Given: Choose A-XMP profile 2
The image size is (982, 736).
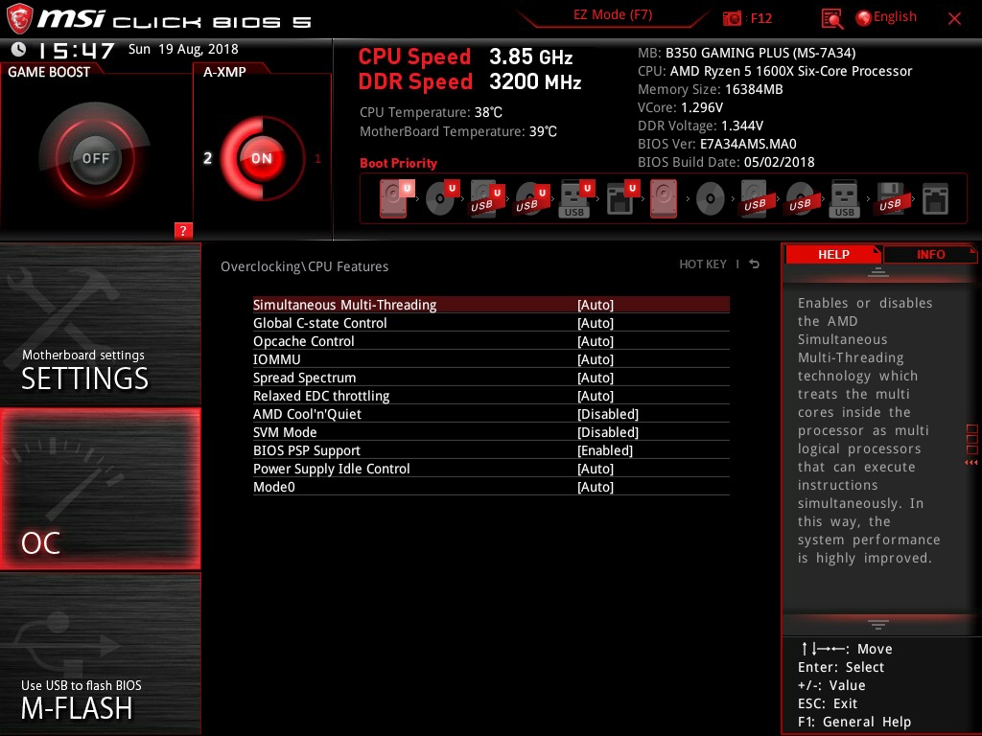Looking at the screenshot, I should tap(207, 158).
